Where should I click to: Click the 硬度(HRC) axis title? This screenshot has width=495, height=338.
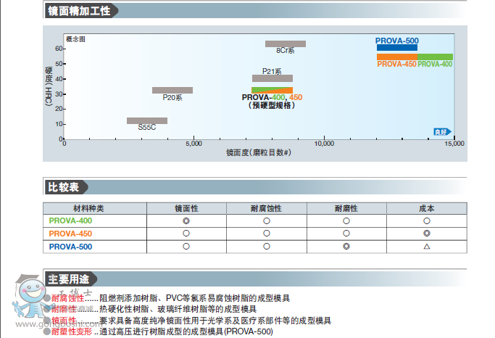(49, 86)
